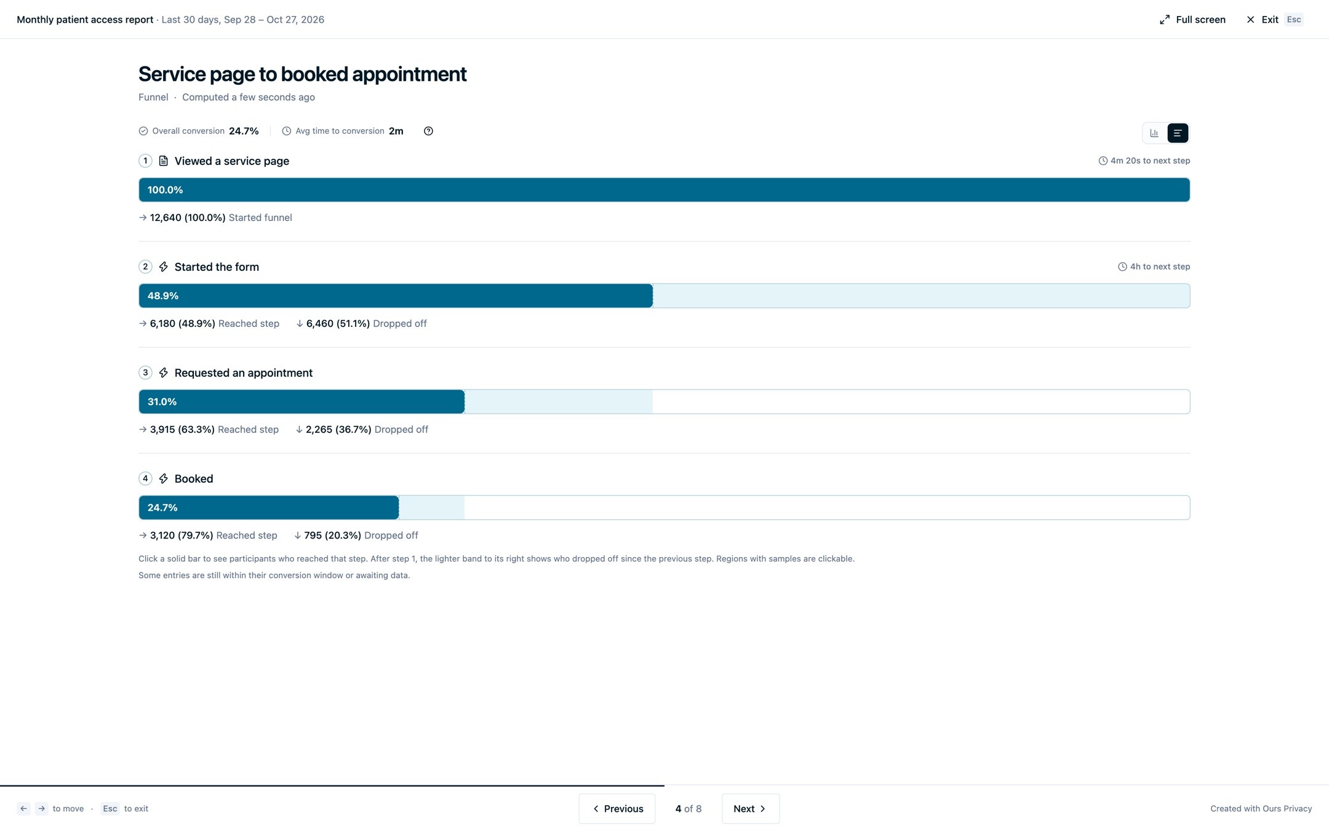Click the right arrow key hint icon
The height and width of the screenshot is (831, 1329).
tap(41, 809)
